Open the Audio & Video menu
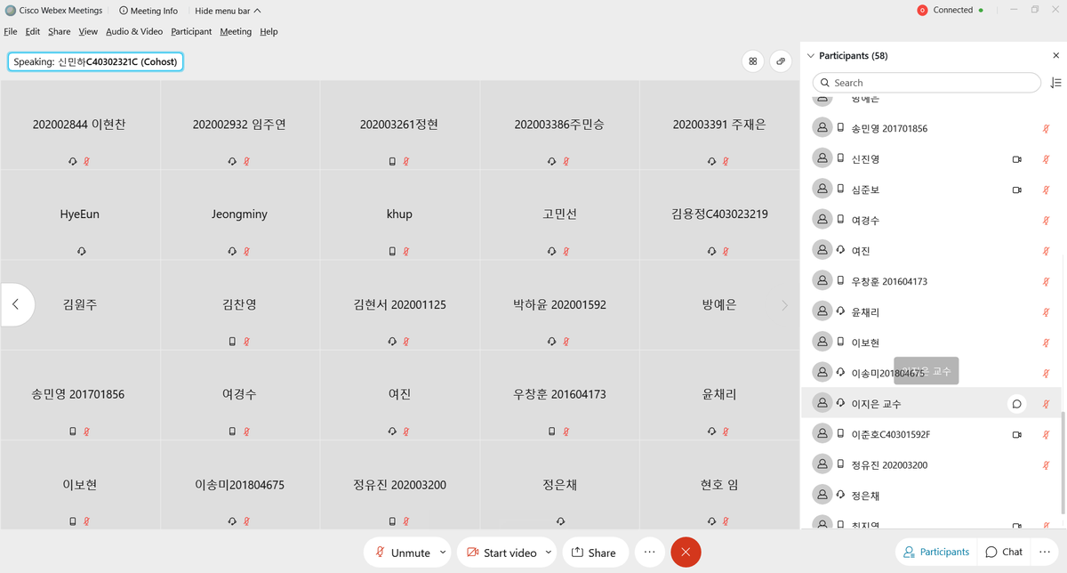The height and width of the screenshot is (573, 1067). (x=134, y=31)
